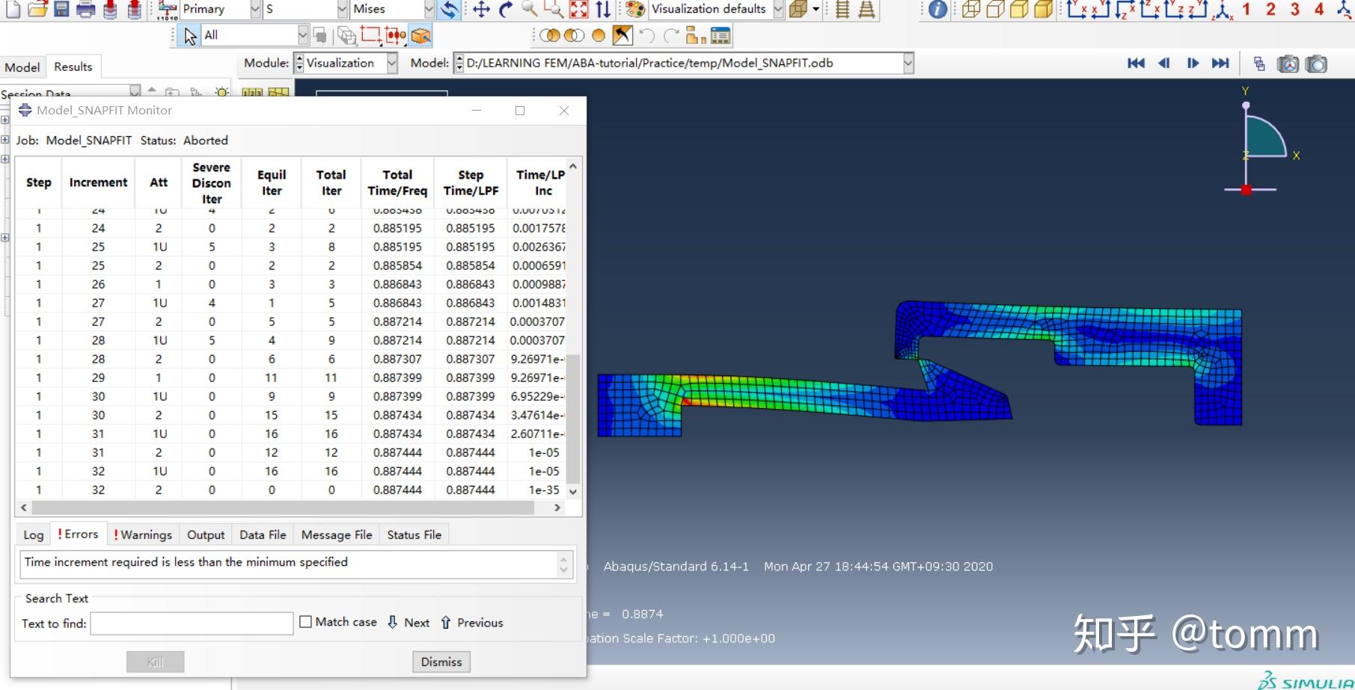Apply saved user view 3
Viewport: 1355px width, 690px height.
(1295, 9)
